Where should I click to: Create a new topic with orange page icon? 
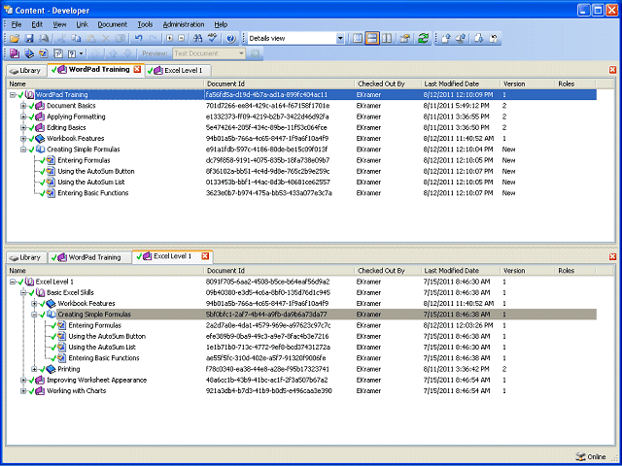point(43,53)
